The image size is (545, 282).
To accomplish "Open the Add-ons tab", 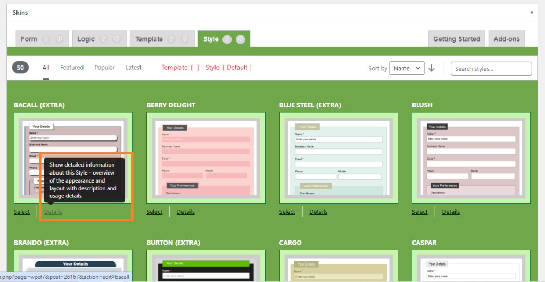I will tap(506, 39).
